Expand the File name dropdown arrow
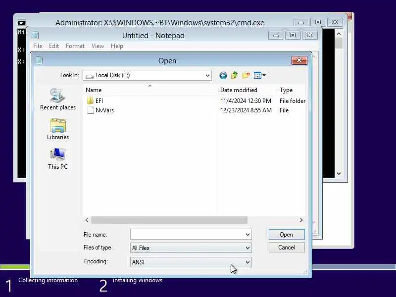Viewport: 396px width, 297px height. pos(248,235)
